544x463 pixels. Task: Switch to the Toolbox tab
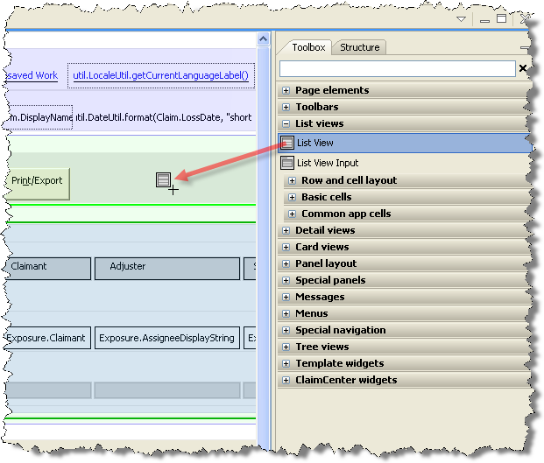coord(307,47)
